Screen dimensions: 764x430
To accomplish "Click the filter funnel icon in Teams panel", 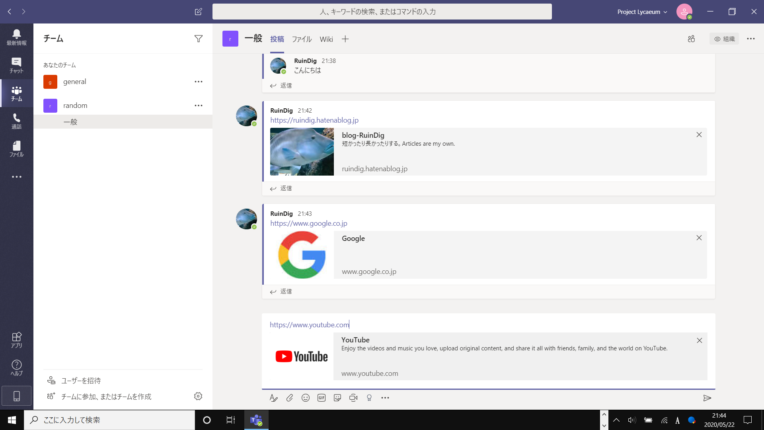I will click(x=198, y=39).
